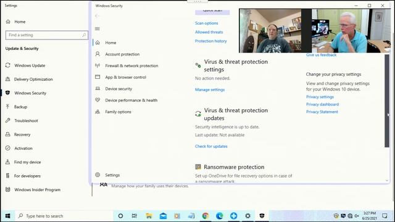The width and height of the screenshot is (395, 222).
Task: Click the For developers icon
Action: pos(8,176)
